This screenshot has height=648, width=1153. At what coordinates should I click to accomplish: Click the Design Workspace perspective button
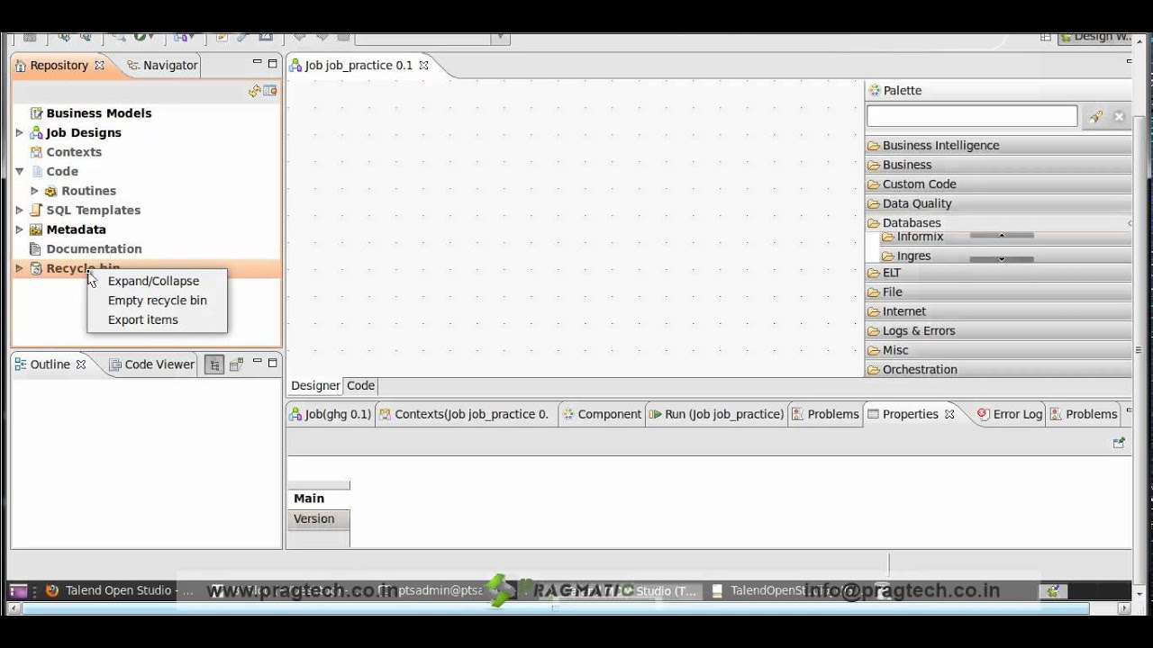click(1095, 37)
